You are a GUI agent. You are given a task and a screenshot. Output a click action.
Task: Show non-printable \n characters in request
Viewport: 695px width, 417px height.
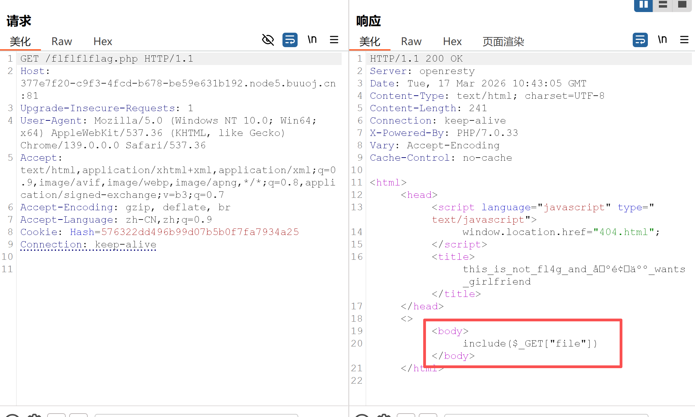point(312,40)
